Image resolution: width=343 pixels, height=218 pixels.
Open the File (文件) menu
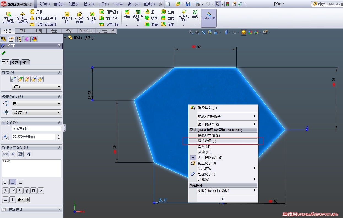(45, 4)
